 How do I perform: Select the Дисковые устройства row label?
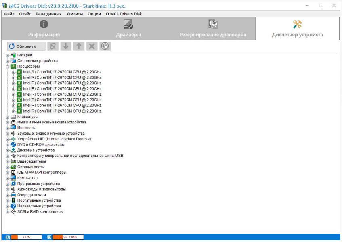point(36,150)
